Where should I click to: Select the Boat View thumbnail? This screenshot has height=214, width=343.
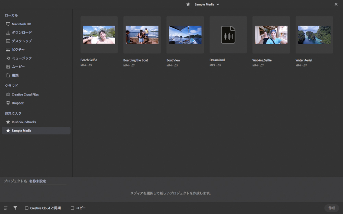pos(185,35)
